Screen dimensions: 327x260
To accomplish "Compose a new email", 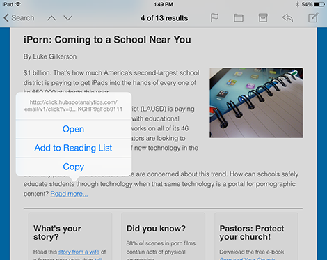I will pos(313,17).
